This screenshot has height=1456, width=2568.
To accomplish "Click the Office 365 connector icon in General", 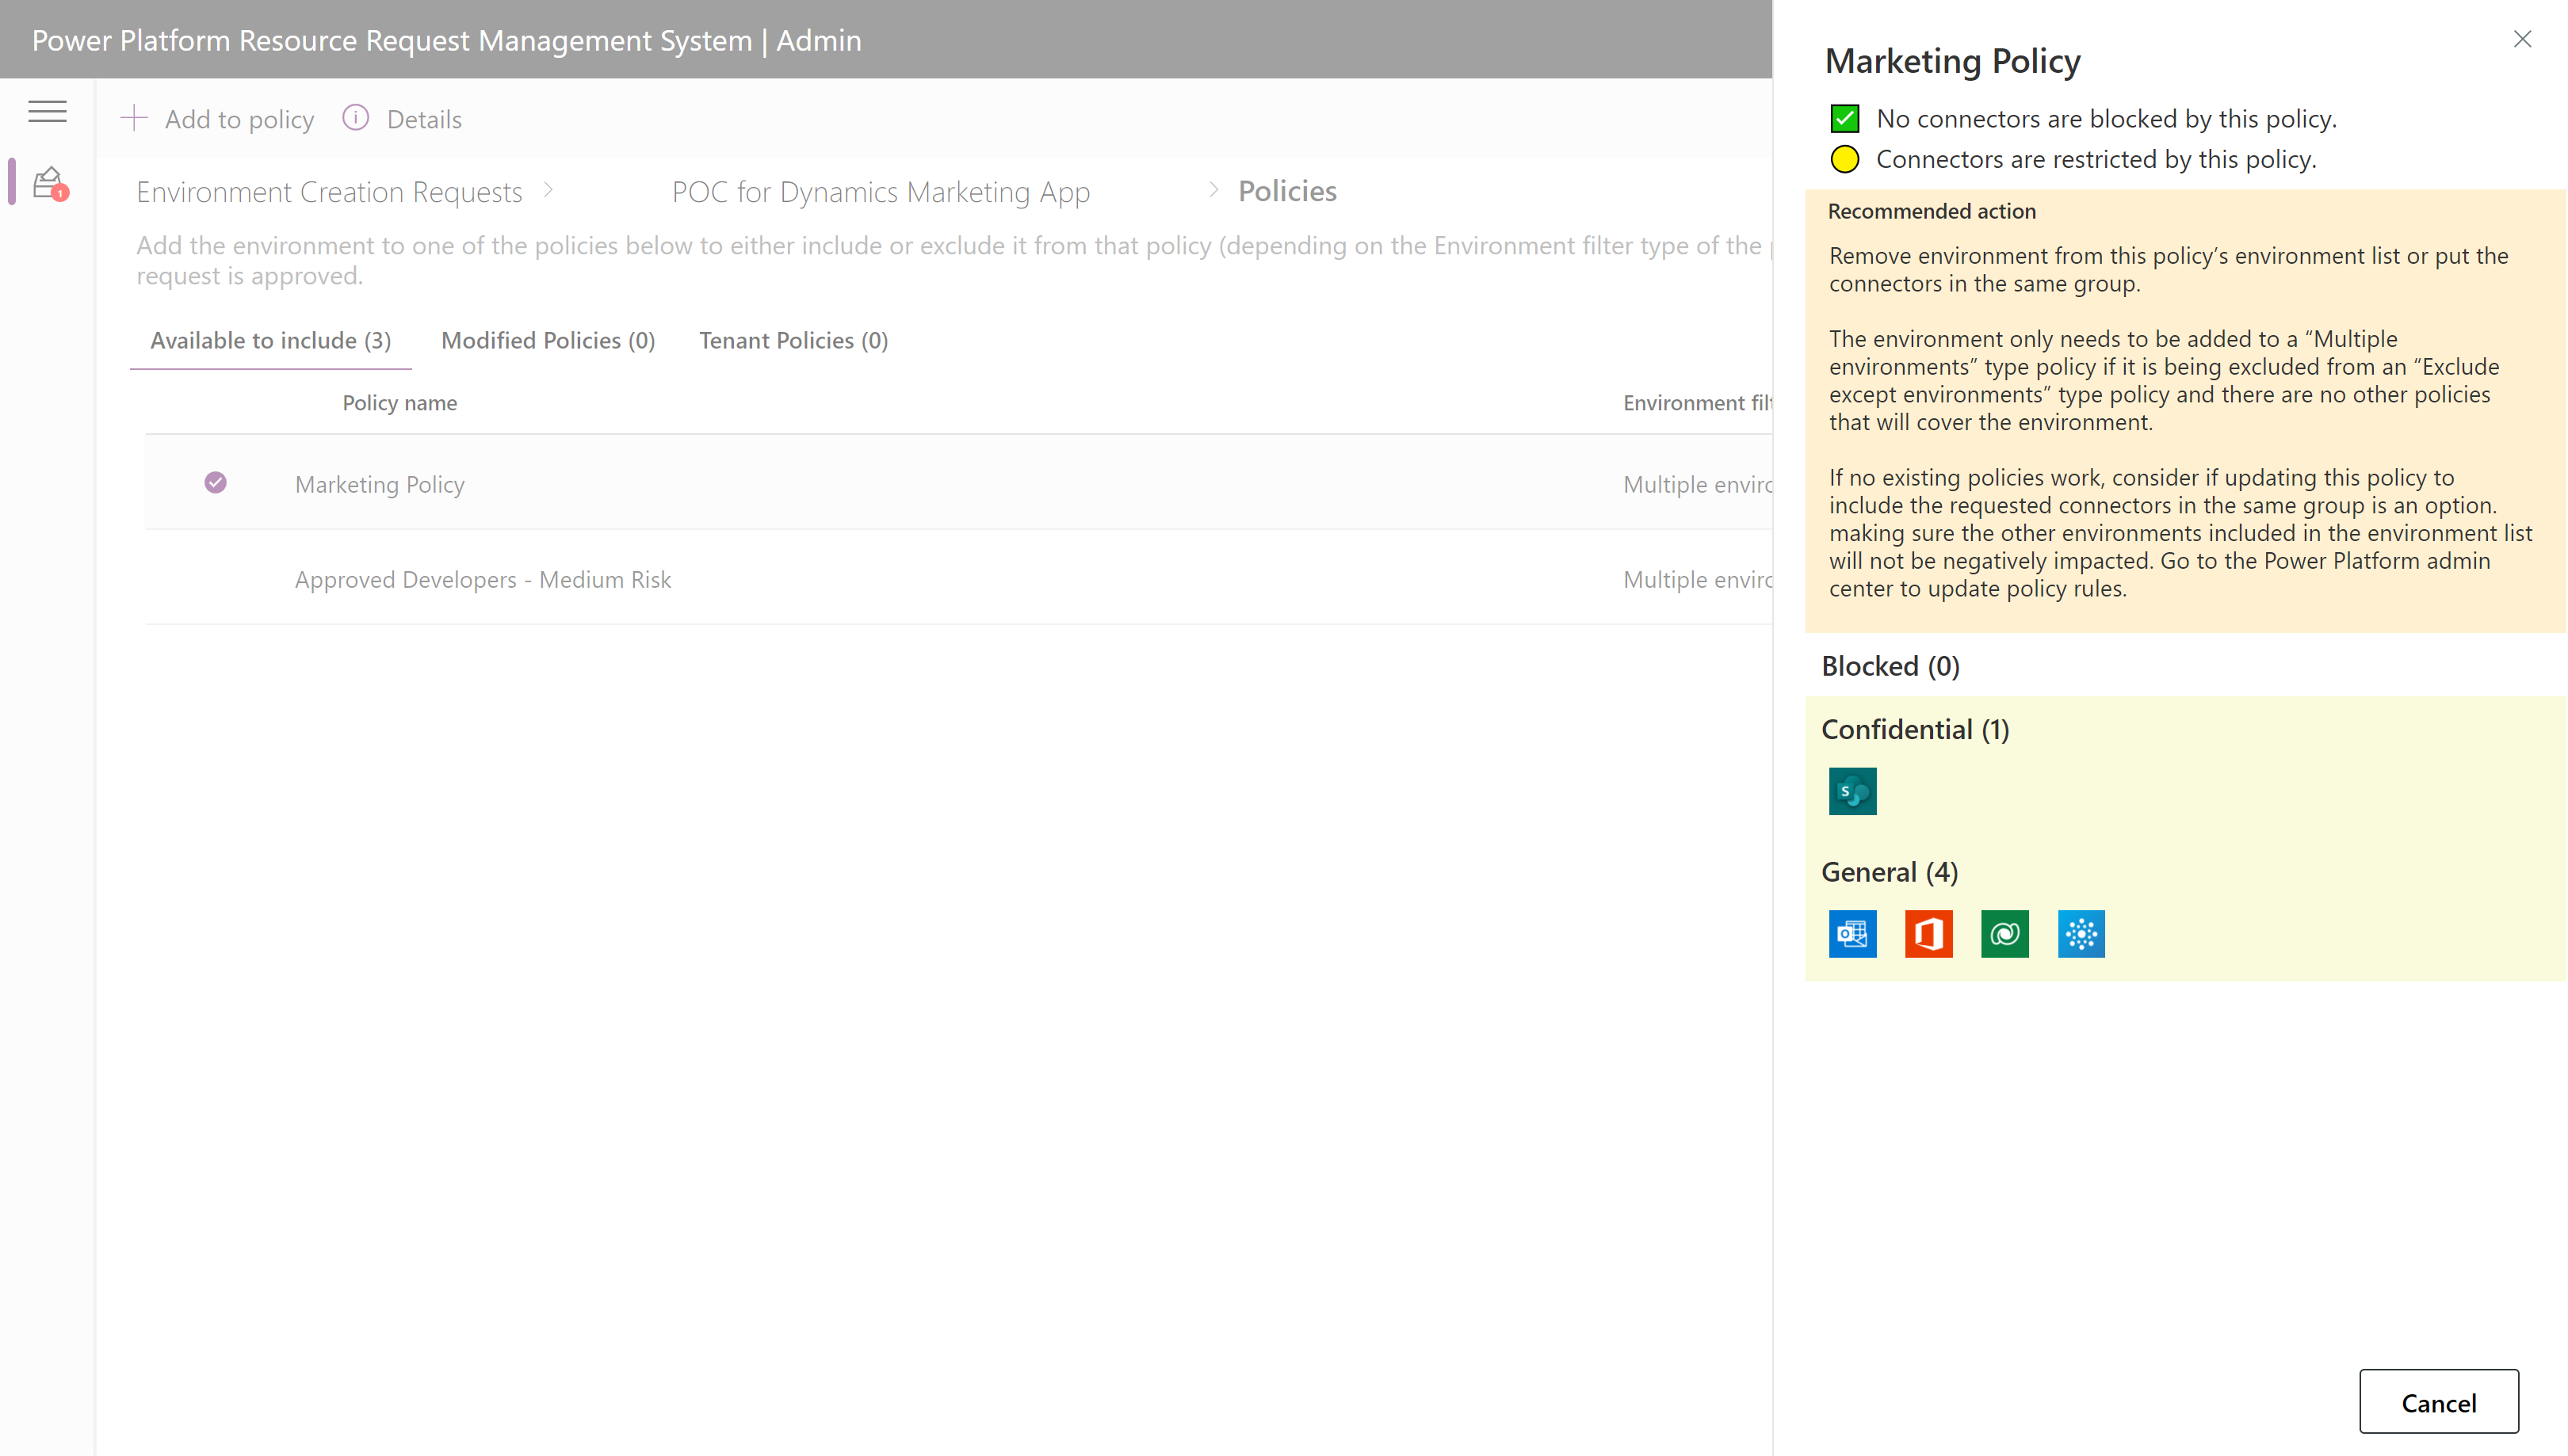I will point(1928,932).
